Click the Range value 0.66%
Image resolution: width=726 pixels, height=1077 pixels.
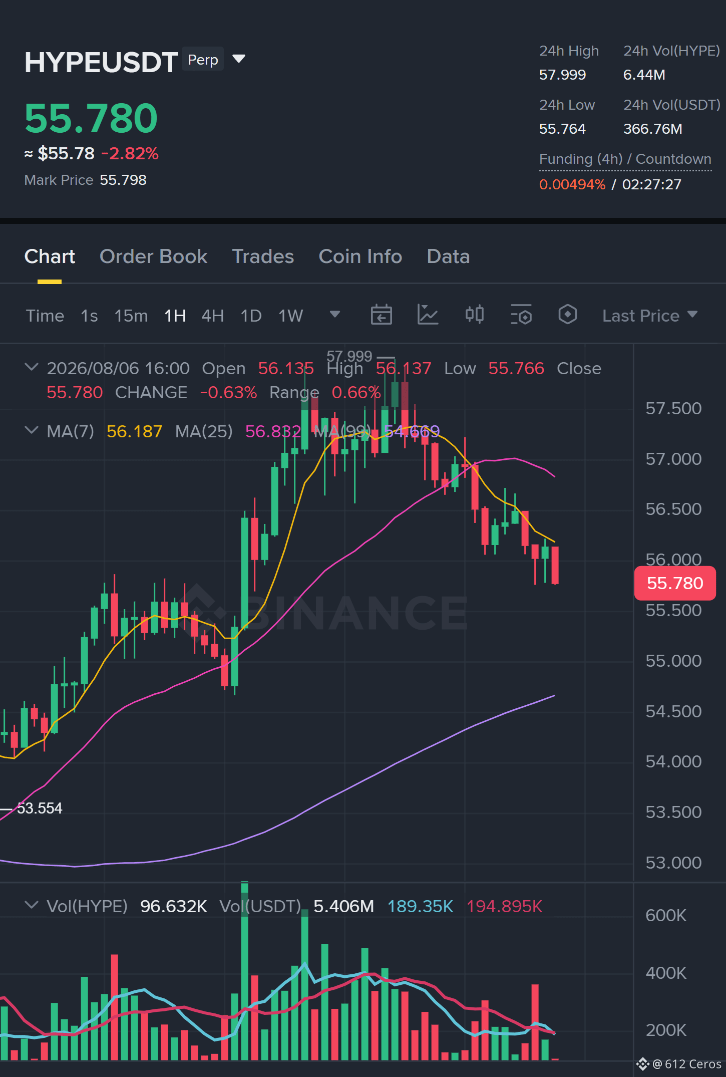point(356,392)
